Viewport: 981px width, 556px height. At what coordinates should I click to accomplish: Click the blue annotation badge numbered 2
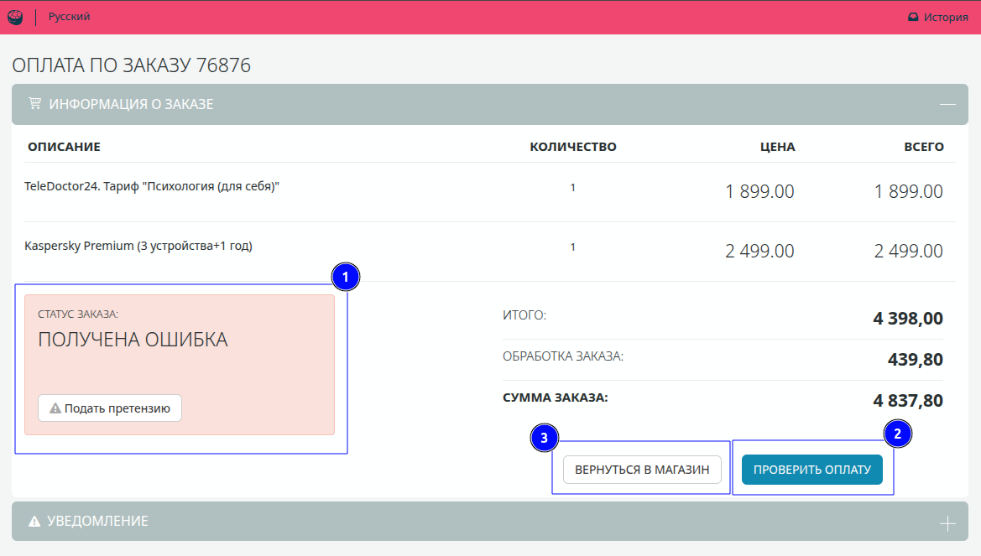(x=898, y=434)
